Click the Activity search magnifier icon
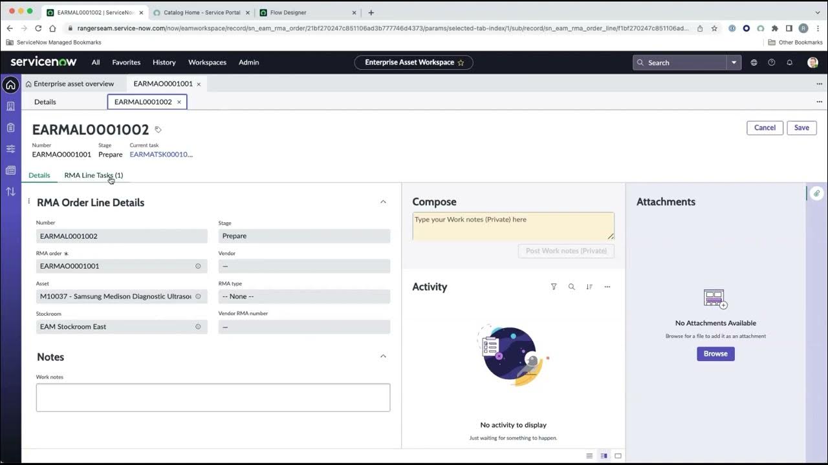Image resolution: width=828 pixels, height=465 pixels. click(x=571, y=287)
